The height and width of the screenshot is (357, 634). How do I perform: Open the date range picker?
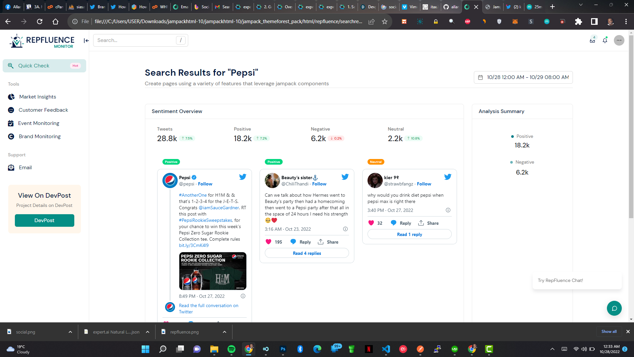click(523, 77)
